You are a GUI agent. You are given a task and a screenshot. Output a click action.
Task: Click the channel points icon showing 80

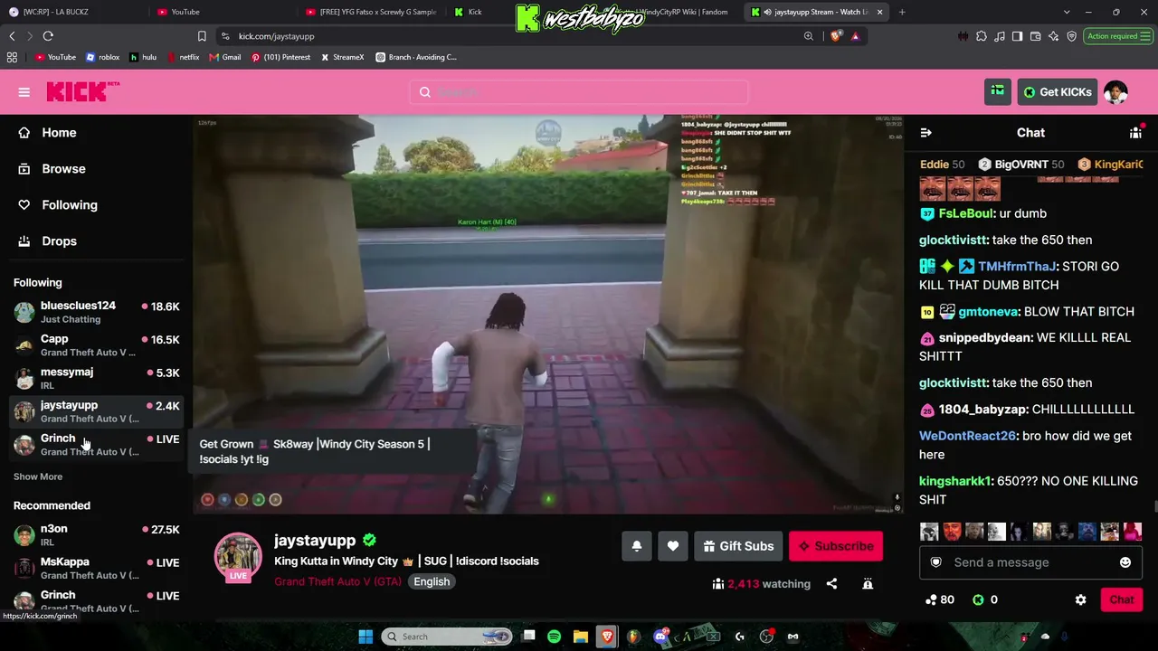[x=931, y=599]
